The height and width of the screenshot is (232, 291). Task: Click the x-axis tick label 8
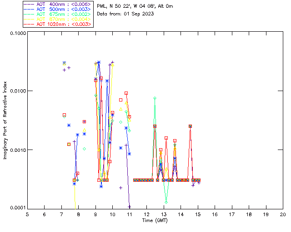point(79,214)
